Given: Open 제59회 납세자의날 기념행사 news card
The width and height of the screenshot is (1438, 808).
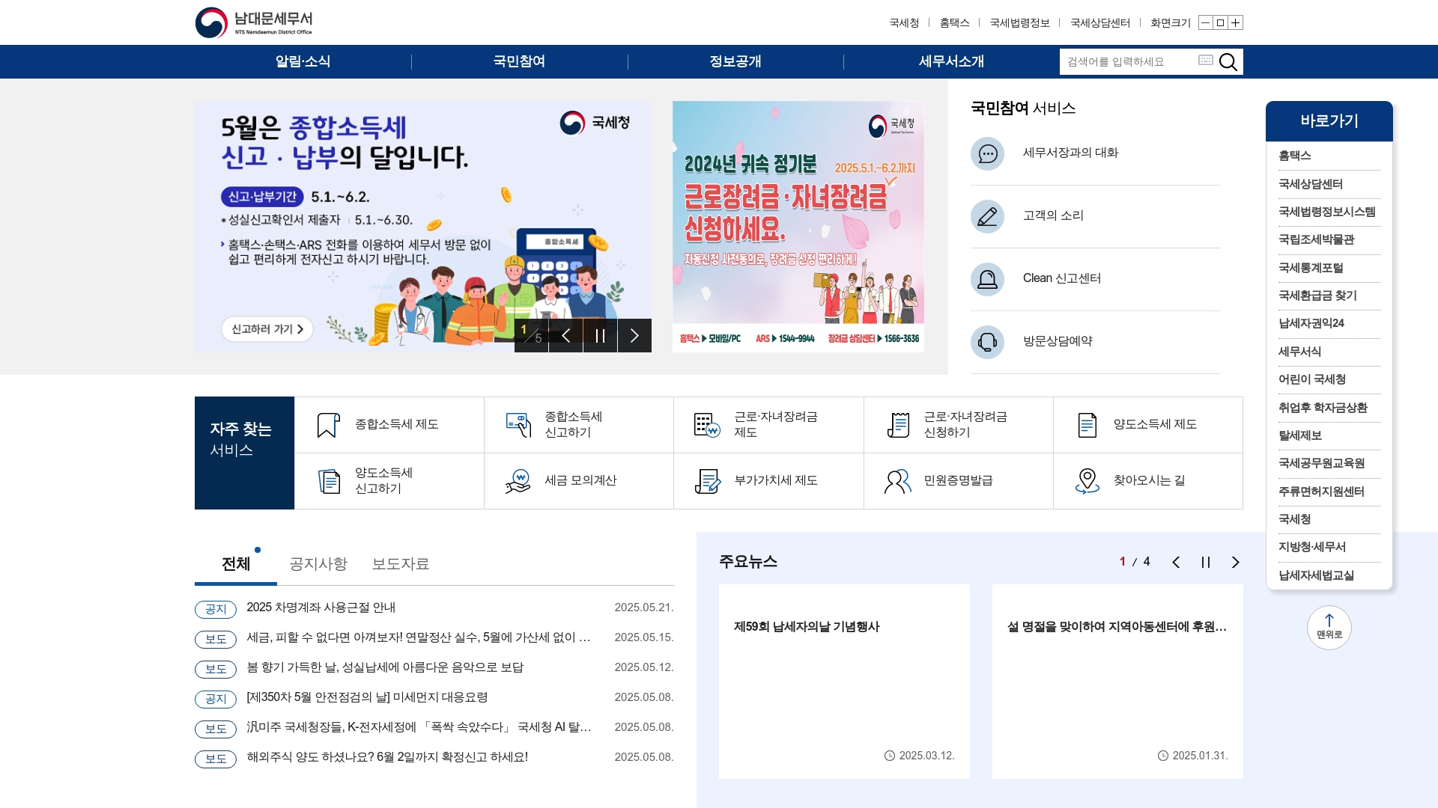Looking at the screenshot, I should tap(844, 681).
